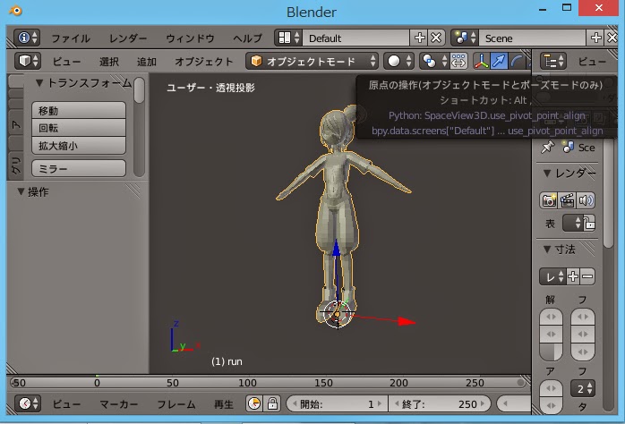Click the 移動 button
625x424 pixels.
[x=79, y=110]
